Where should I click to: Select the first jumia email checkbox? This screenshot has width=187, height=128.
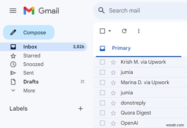click(102, 72)
